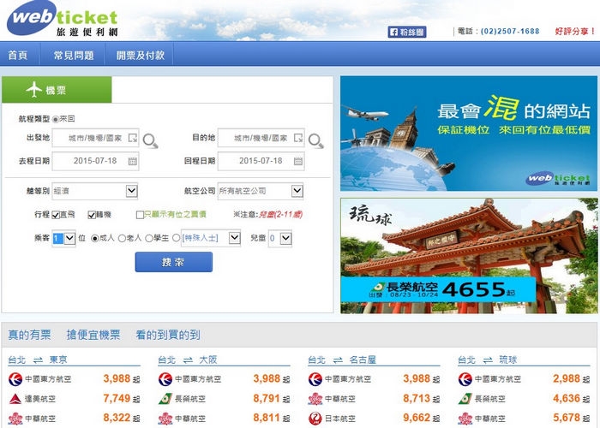Click the magnifier icon next to 目的地

pos(316,141)
